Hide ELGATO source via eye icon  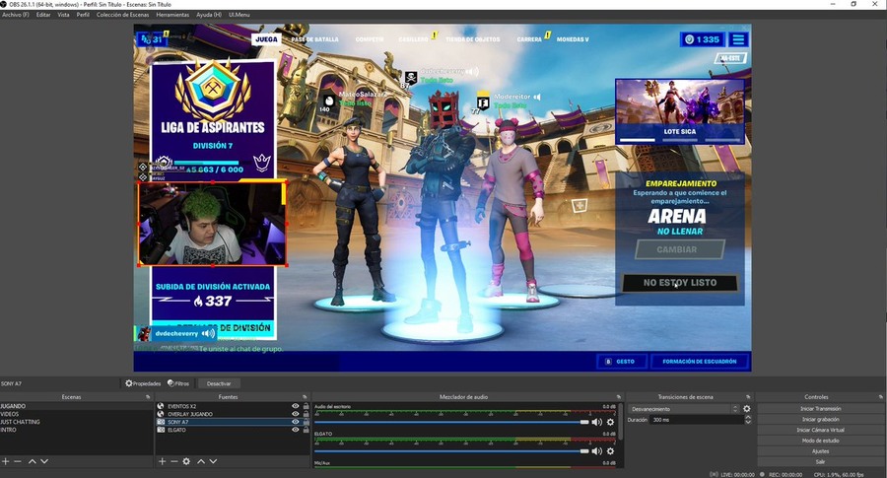pos(296,430)
